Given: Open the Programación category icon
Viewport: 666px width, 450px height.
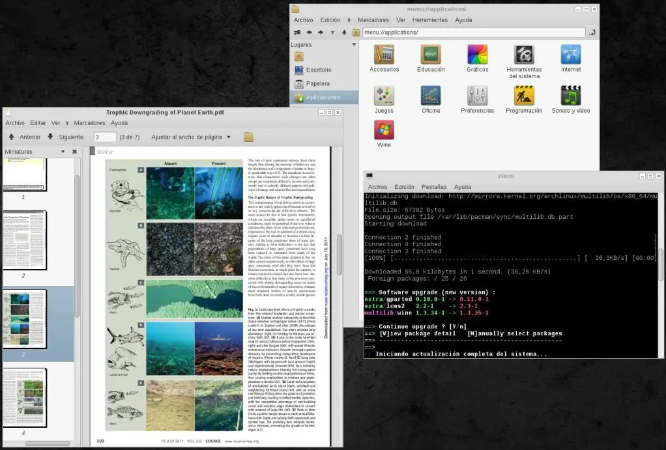Looking at the screenshot, I should click(x=524, y=96).
